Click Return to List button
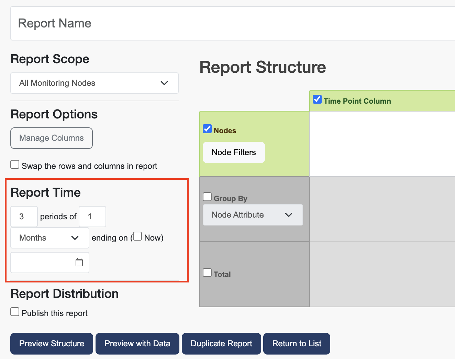The image size is (455, 359). click(x=297, y=344)
